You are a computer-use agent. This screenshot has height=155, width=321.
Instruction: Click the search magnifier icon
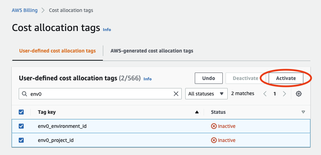pos(24,94)
